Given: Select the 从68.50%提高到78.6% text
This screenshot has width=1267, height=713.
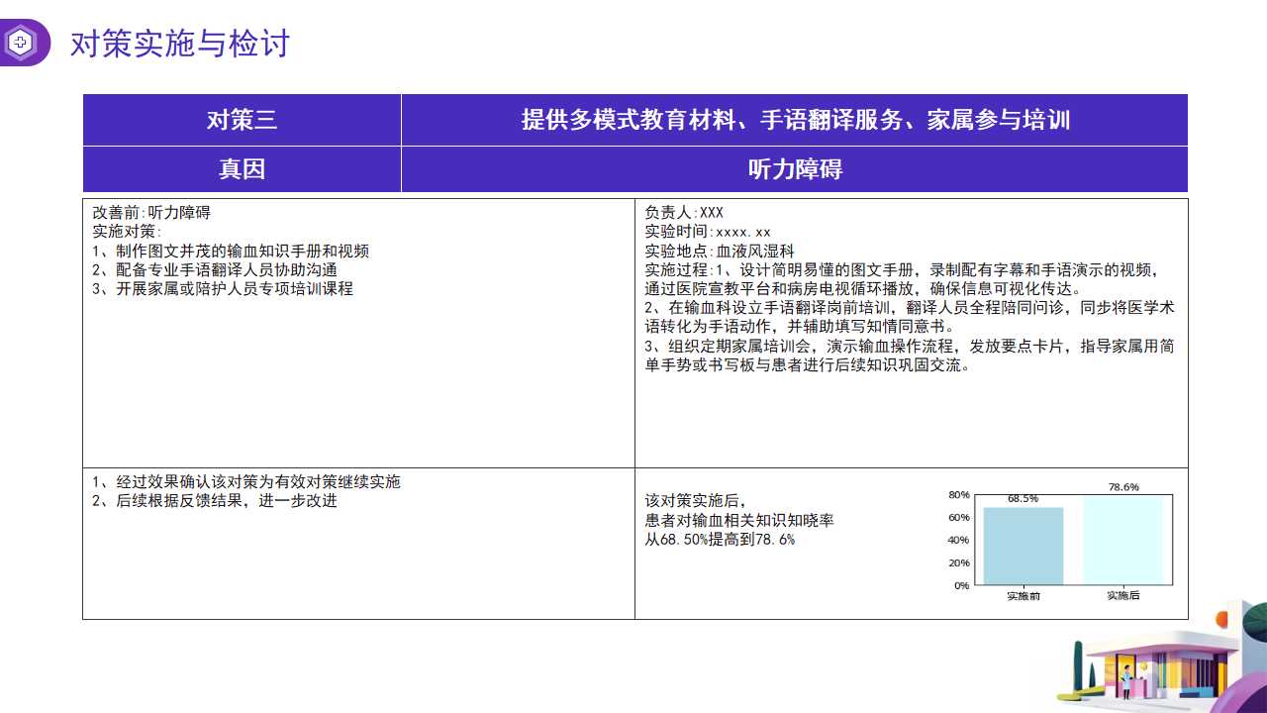Looking at the screenshot, I should [720, 540].
